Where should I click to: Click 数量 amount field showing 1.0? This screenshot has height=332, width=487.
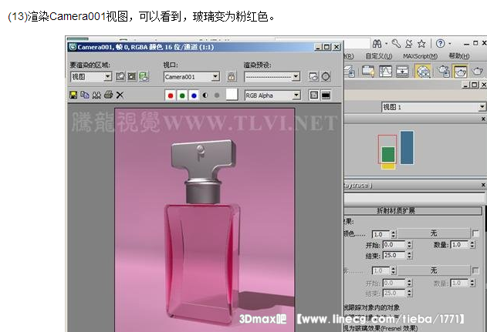click(460, 245)
